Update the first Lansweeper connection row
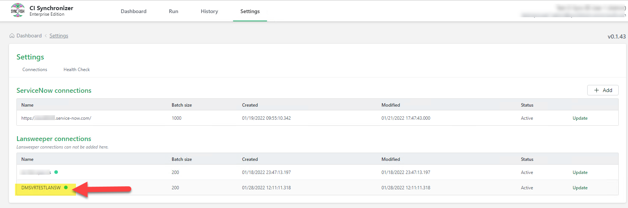Image resolution: width=628 pixels, height=208 pixels. [x=580, y=172]
